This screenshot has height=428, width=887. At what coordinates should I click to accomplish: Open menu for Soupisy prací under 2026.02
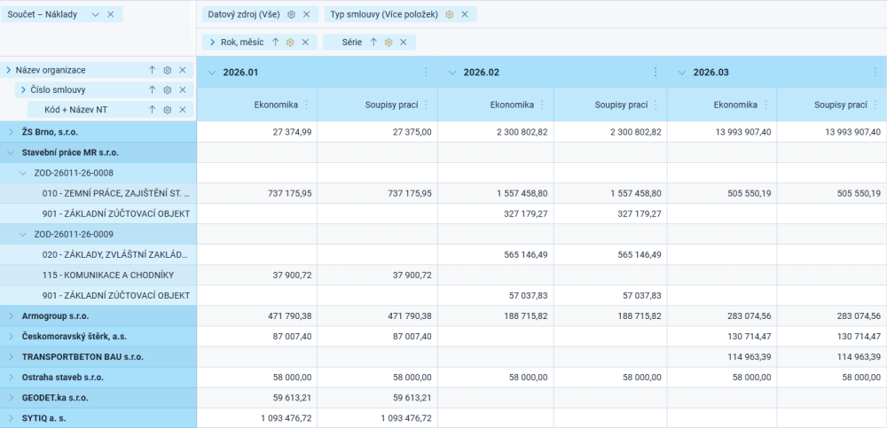click(655, 105)
